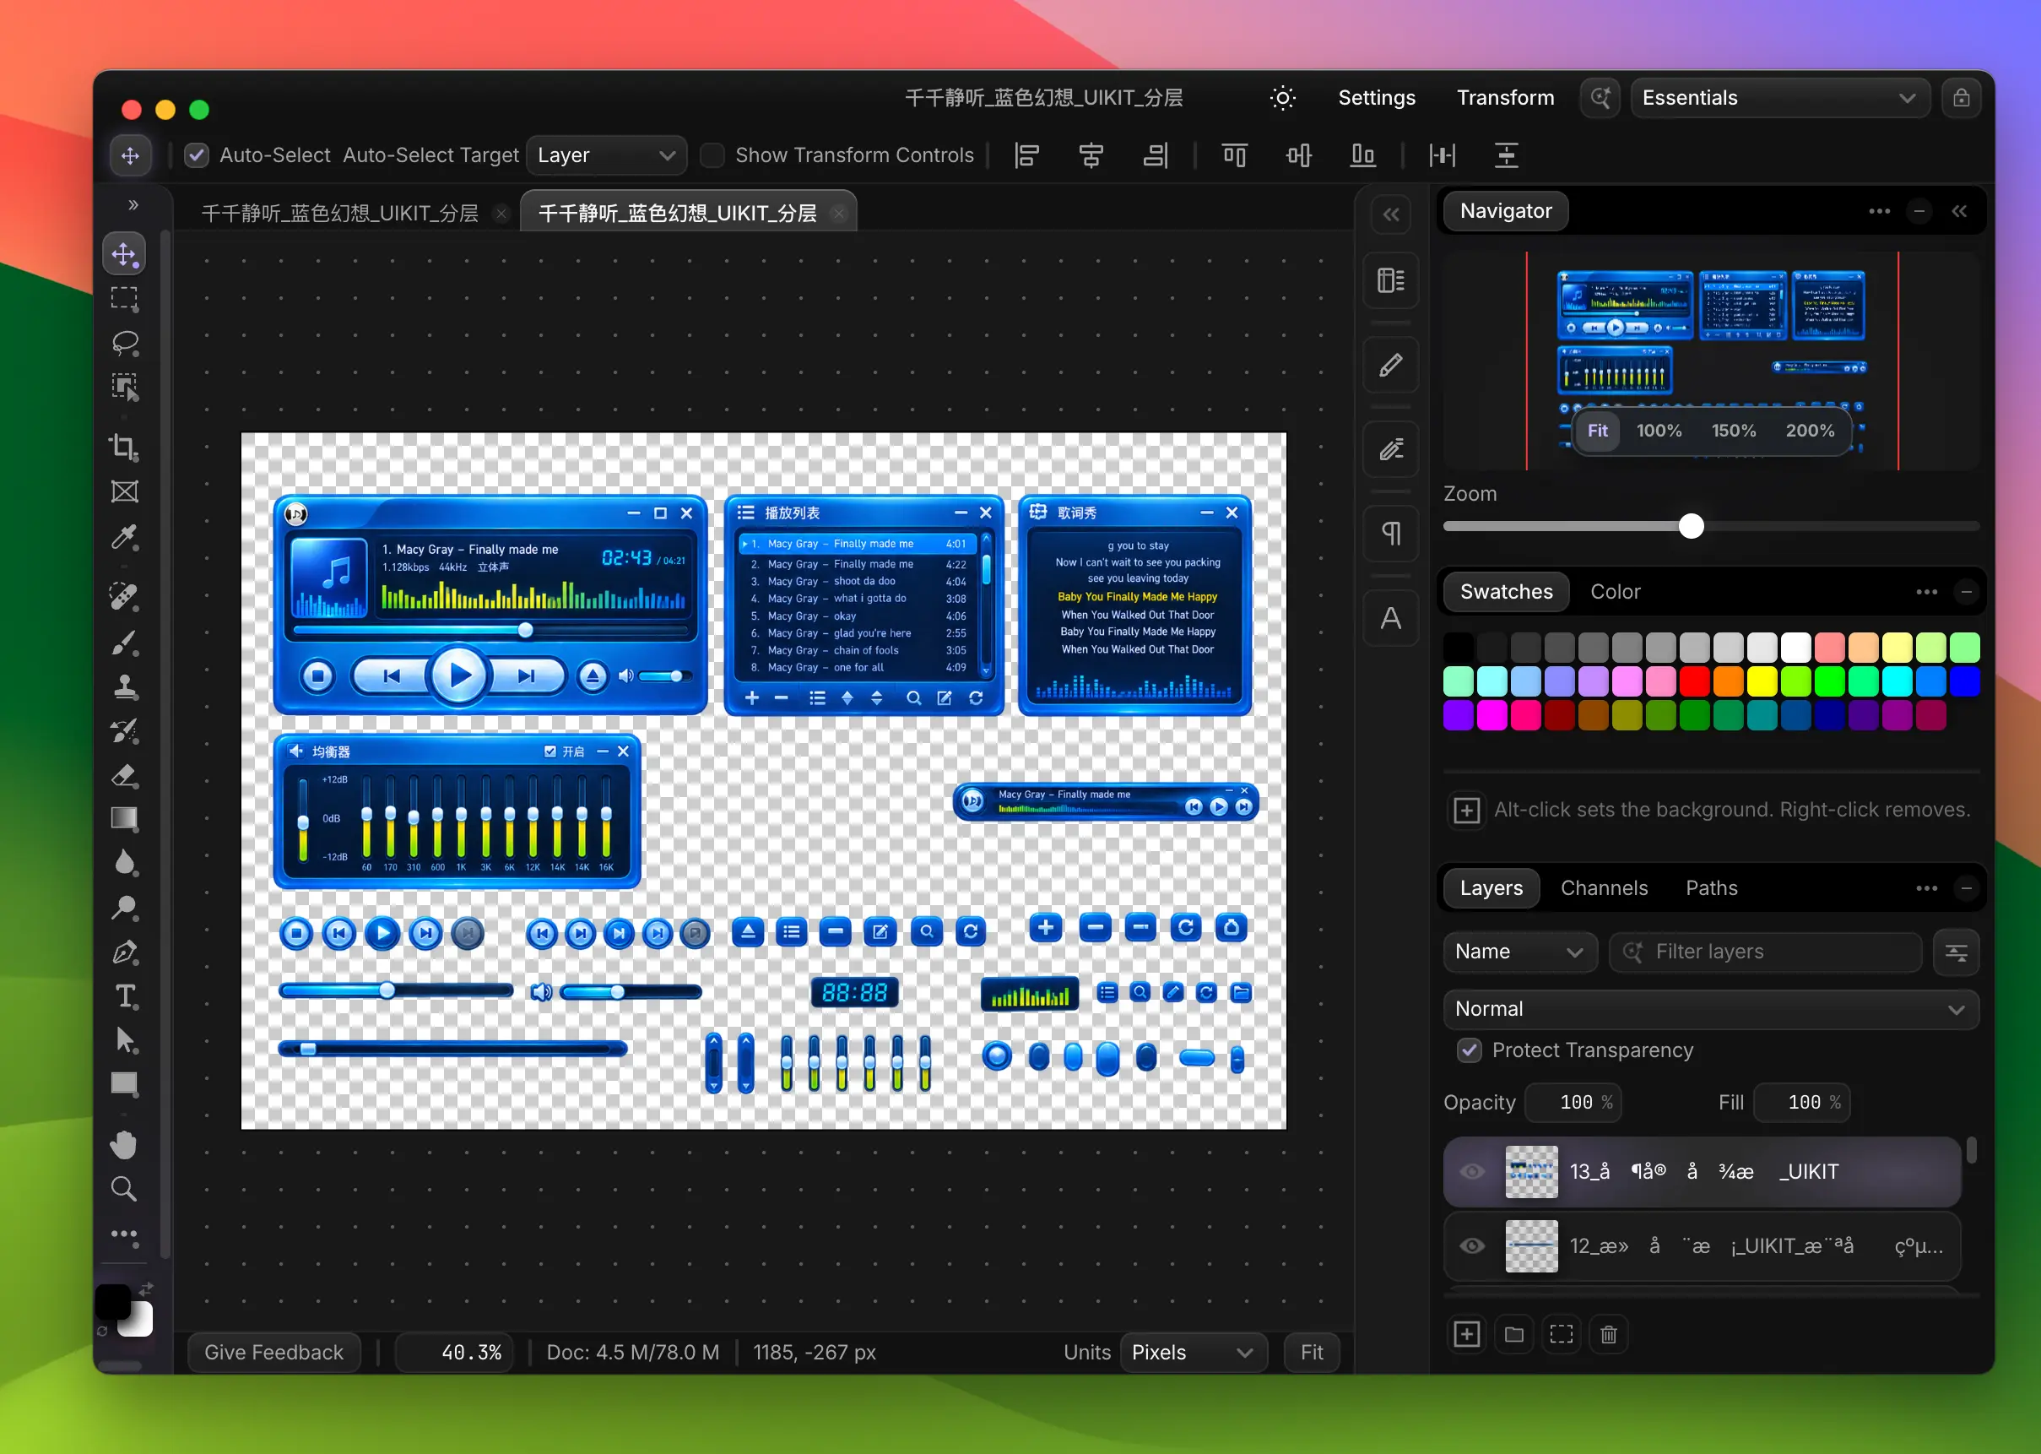
Task: Toggle light/dark brightness icon in title bar
Action: (x=1282, y=98)
